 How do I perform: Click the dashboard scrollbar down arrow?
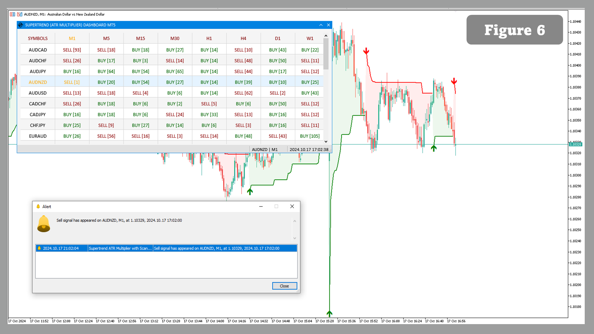point(326,142)
